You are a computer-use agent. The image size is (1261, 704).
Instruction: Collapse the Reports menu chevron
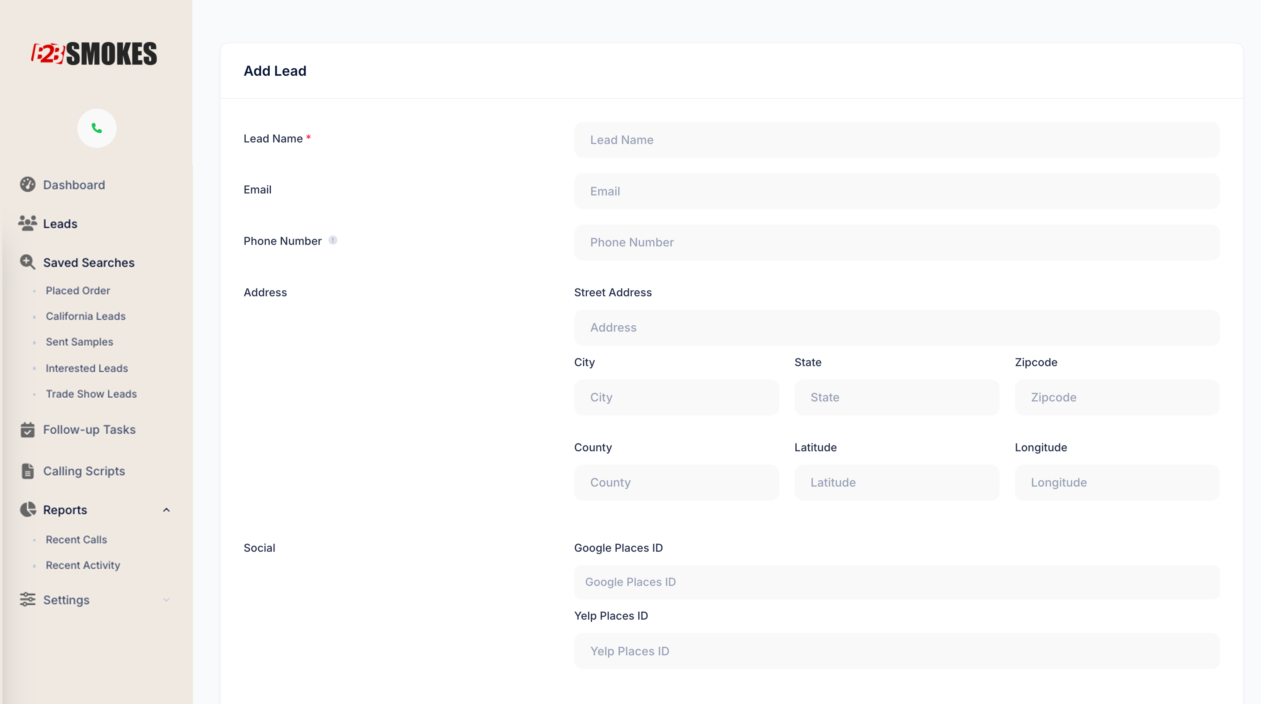coord(166,510)
